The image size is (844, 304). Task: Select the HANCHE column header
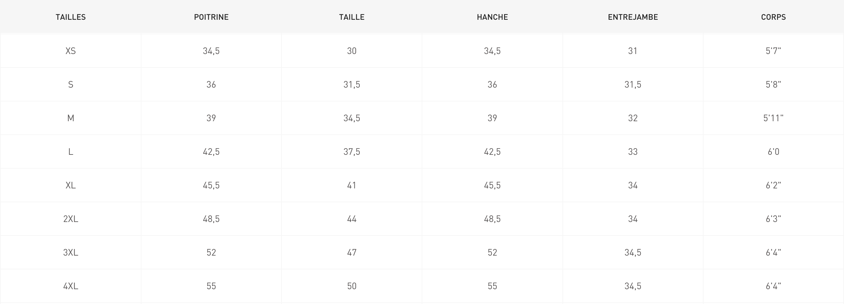pos(492,17)
